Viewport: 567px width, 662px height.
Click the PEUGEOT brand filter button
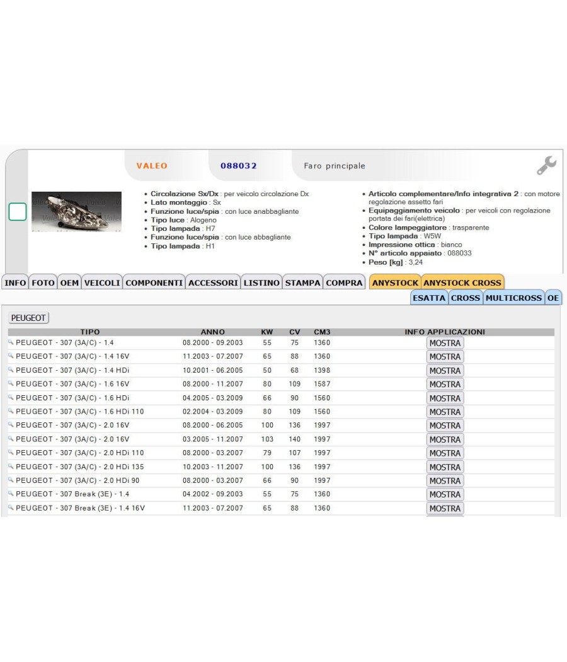coord(28,318)
